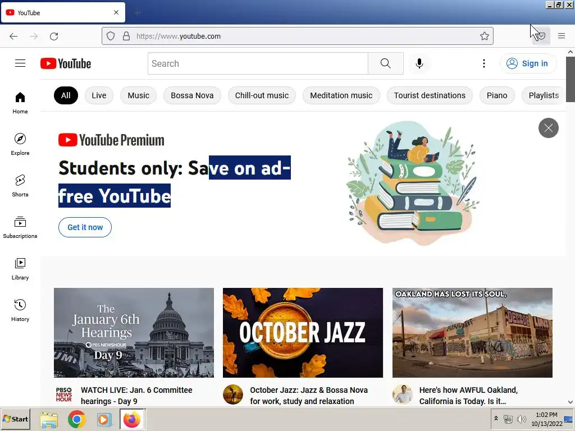Open Here's how AWFUL Oakland title
The width and height of the screenshot is (575, 431).
[468, 396]
